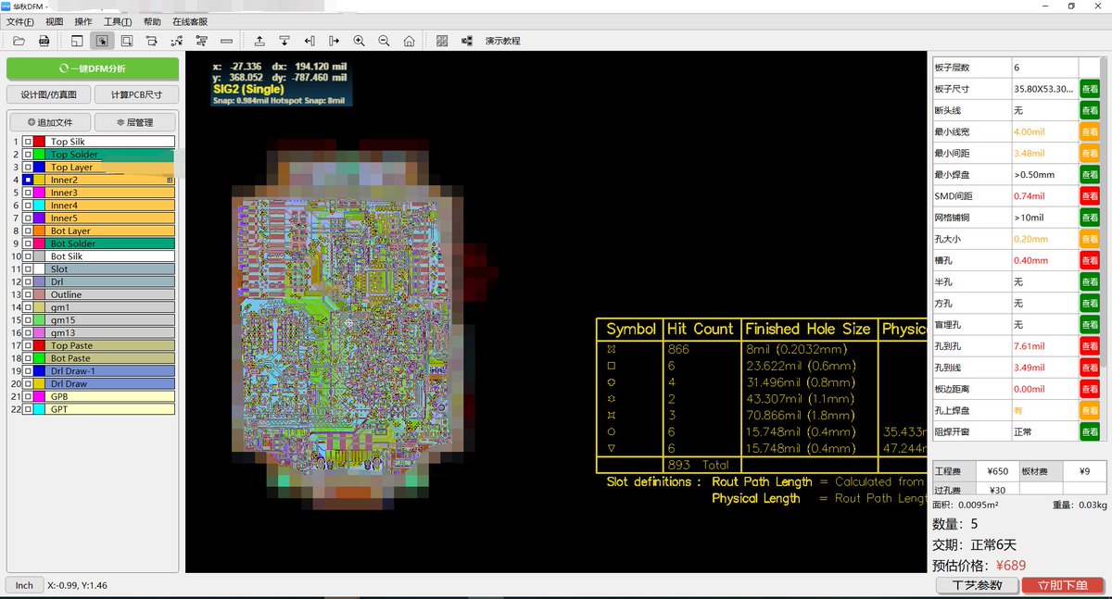Click the rectangle area select tool
The width and height of the screenshot is (1112, 599).
click(x=127, y=41)
